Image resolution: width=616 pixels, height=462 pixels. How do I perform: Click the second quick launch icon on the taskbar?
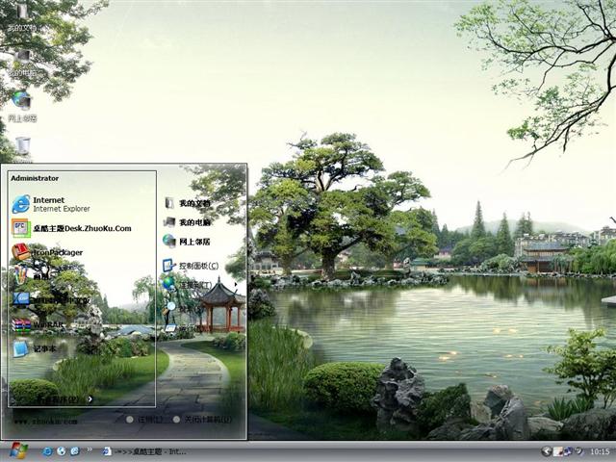click(x=62, y=451)
